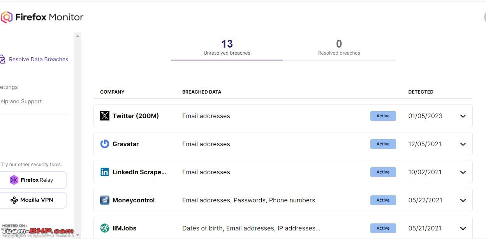Image resolution: width=486 pixels, height=239 pixels.
Task: Click the Twitter X company icon
Action: pyautogui.click(x=105, y=116)
